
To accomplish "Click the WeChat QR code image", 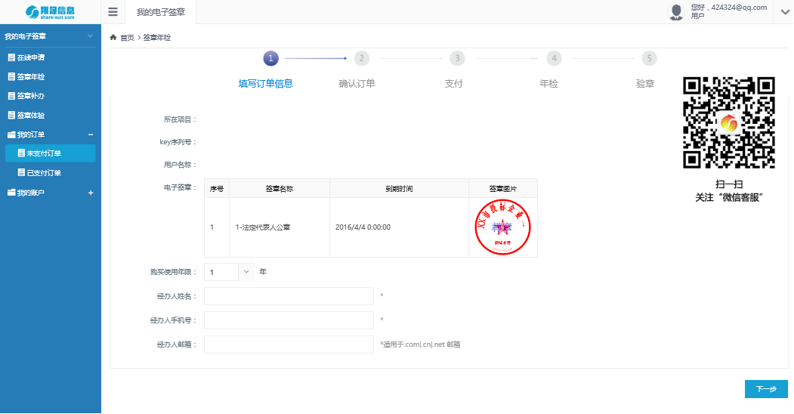I will tap(729, 122).
